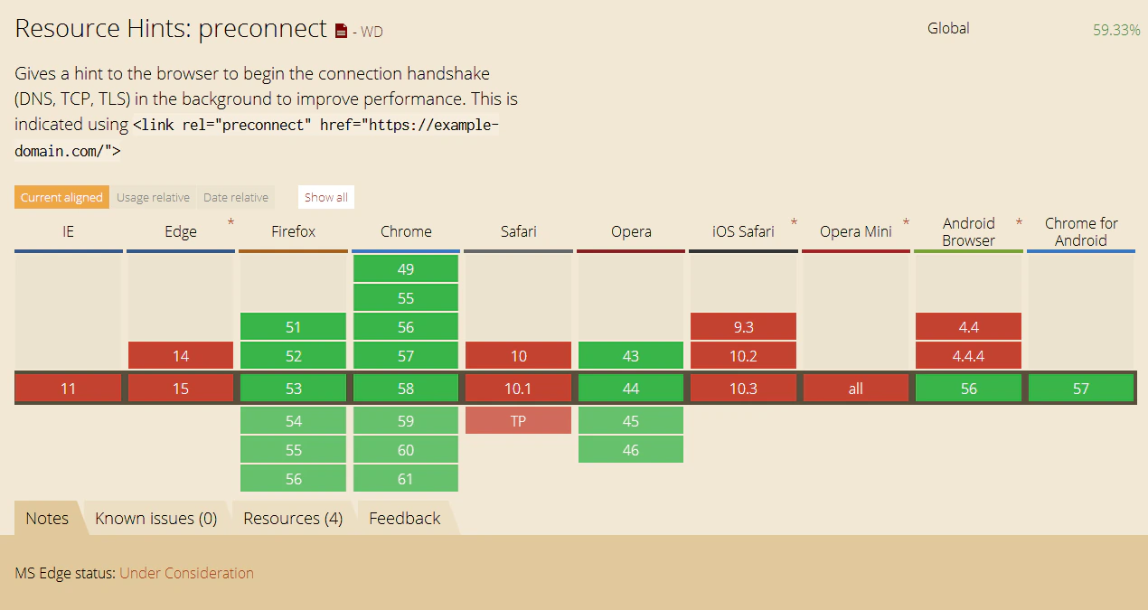This screenshot has width=1148, height=610.
Task: Select the Android Browser 4.4.4 cell
Action: 968,356
